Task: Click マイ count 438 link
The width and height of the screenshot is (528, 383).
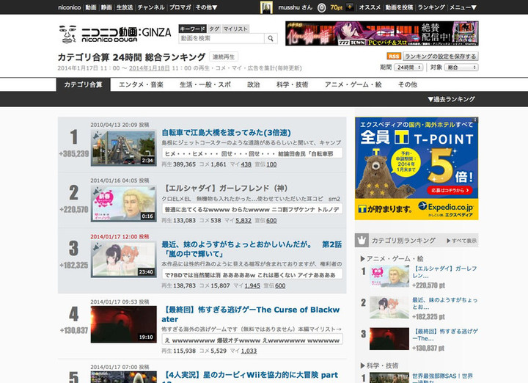Action: 246,164
